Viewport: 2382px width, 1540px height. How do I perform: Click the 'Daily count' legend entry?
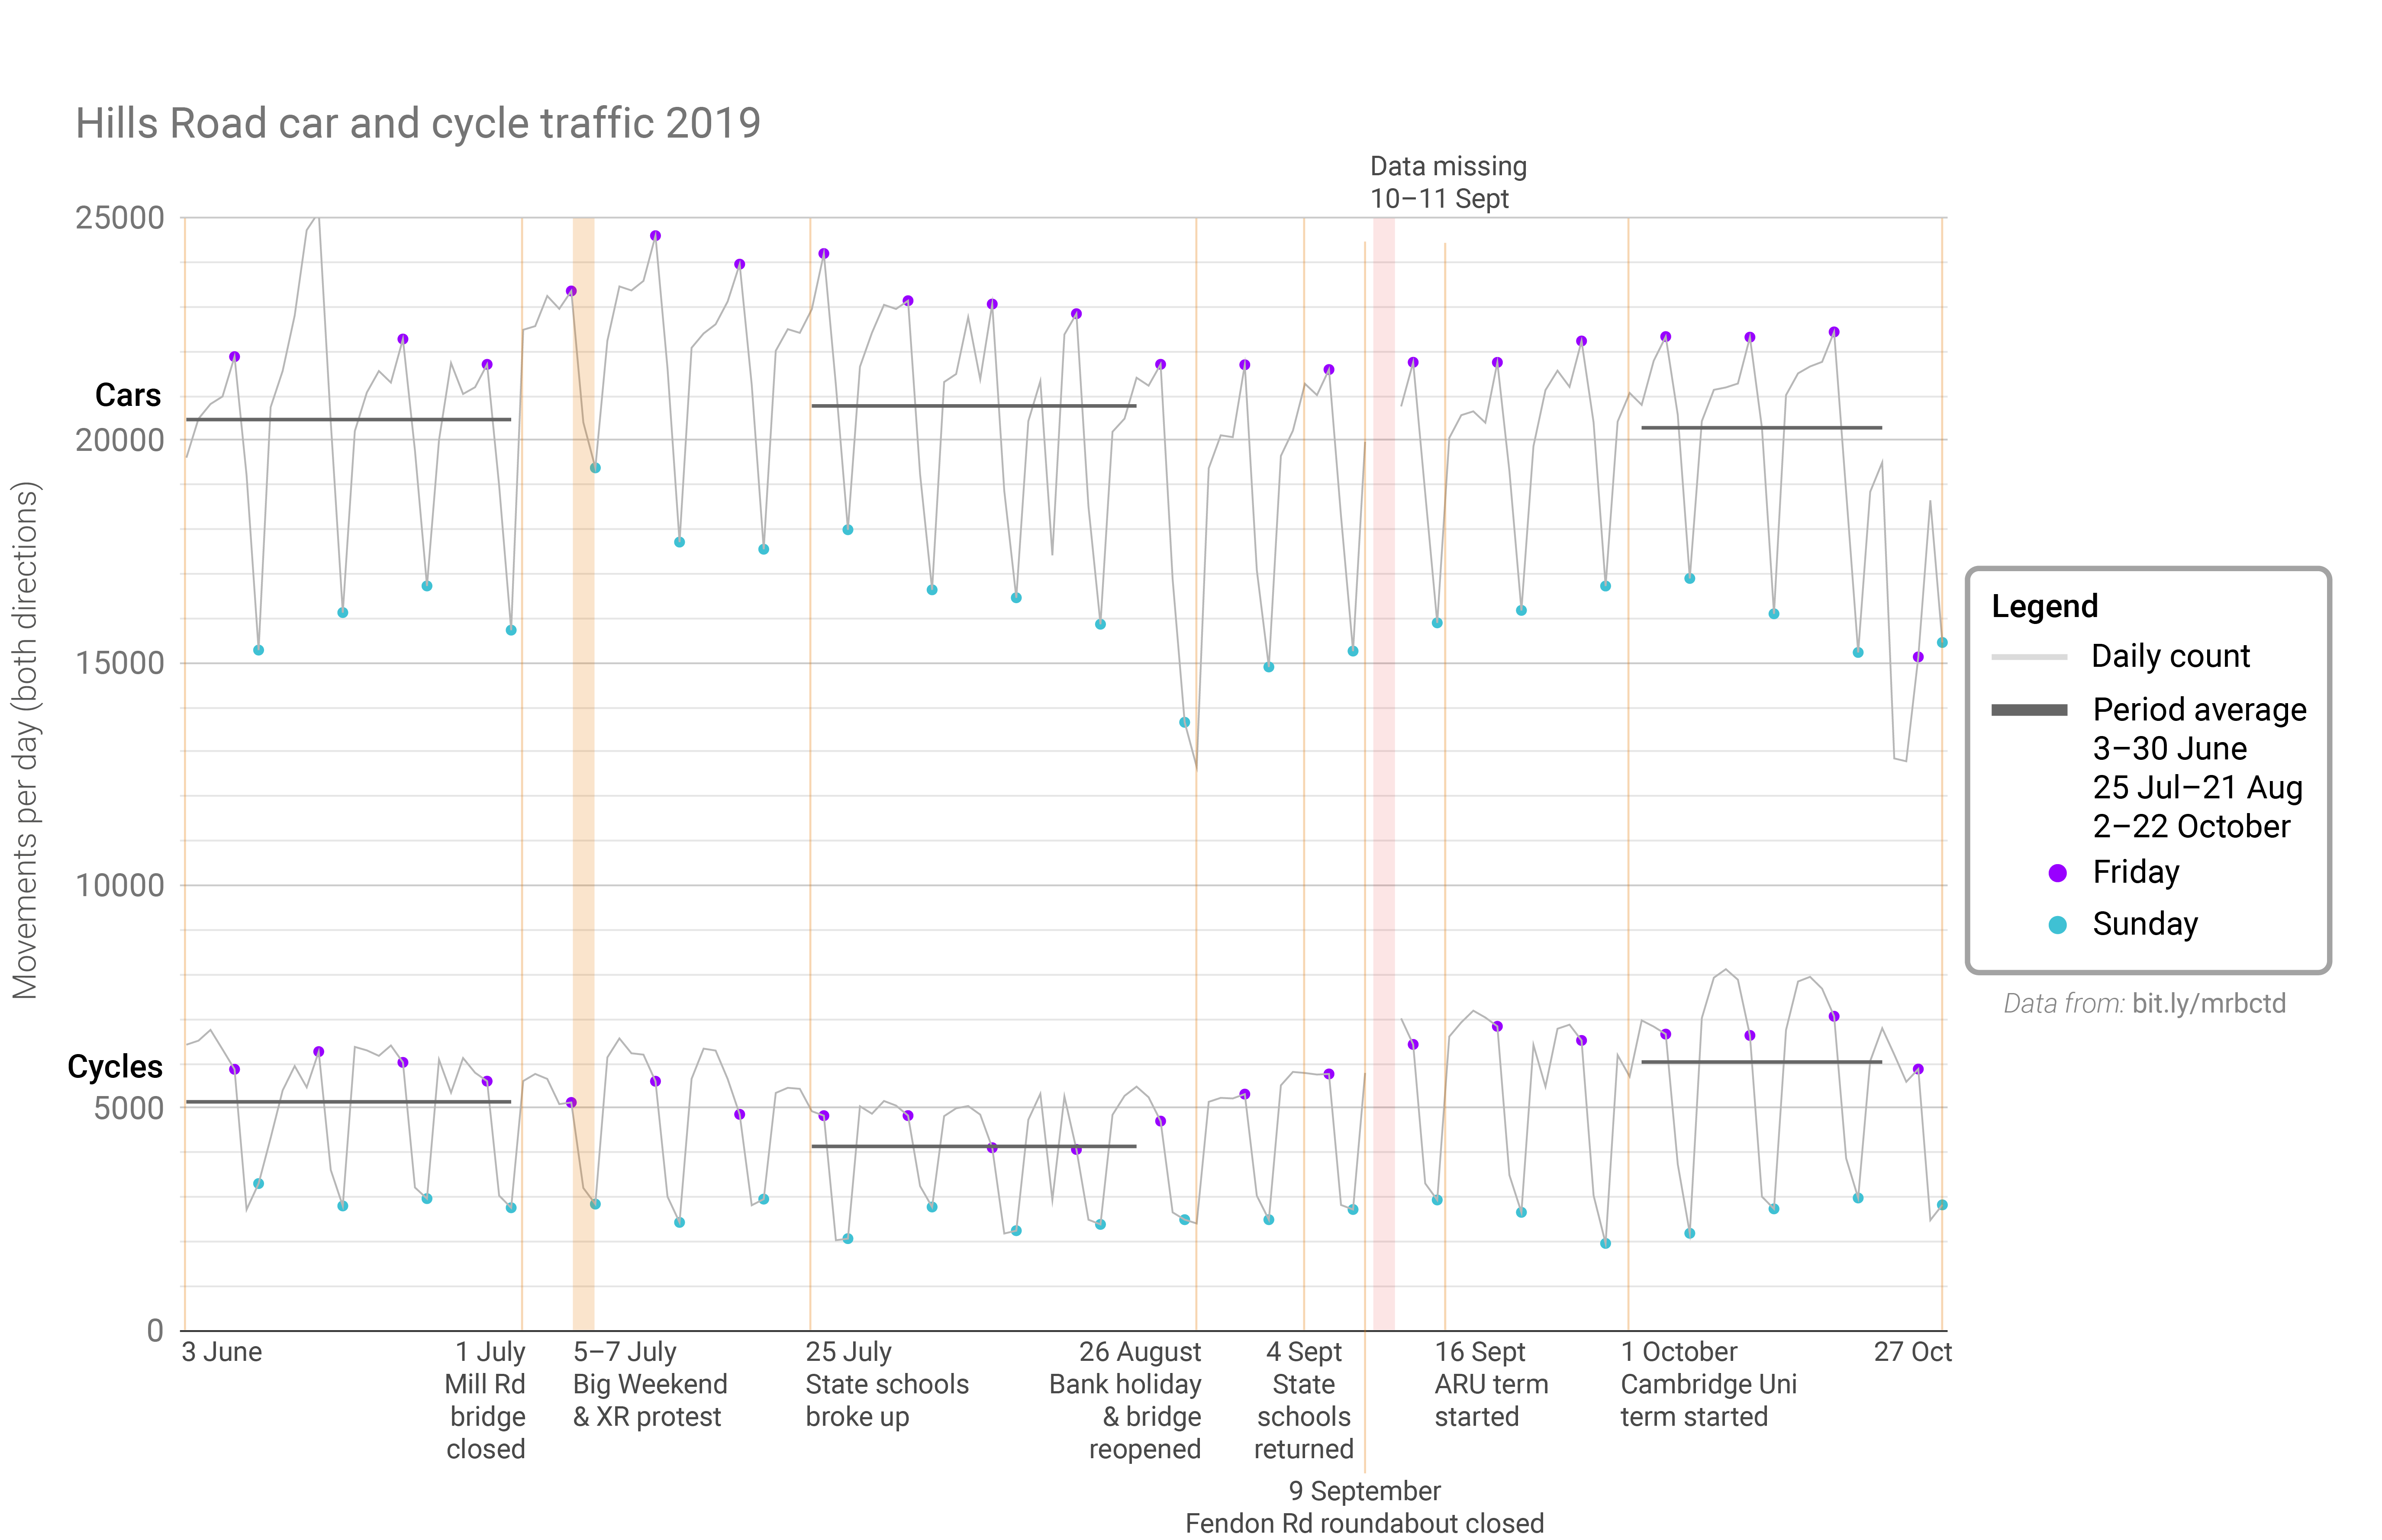tap(2170, 656)
